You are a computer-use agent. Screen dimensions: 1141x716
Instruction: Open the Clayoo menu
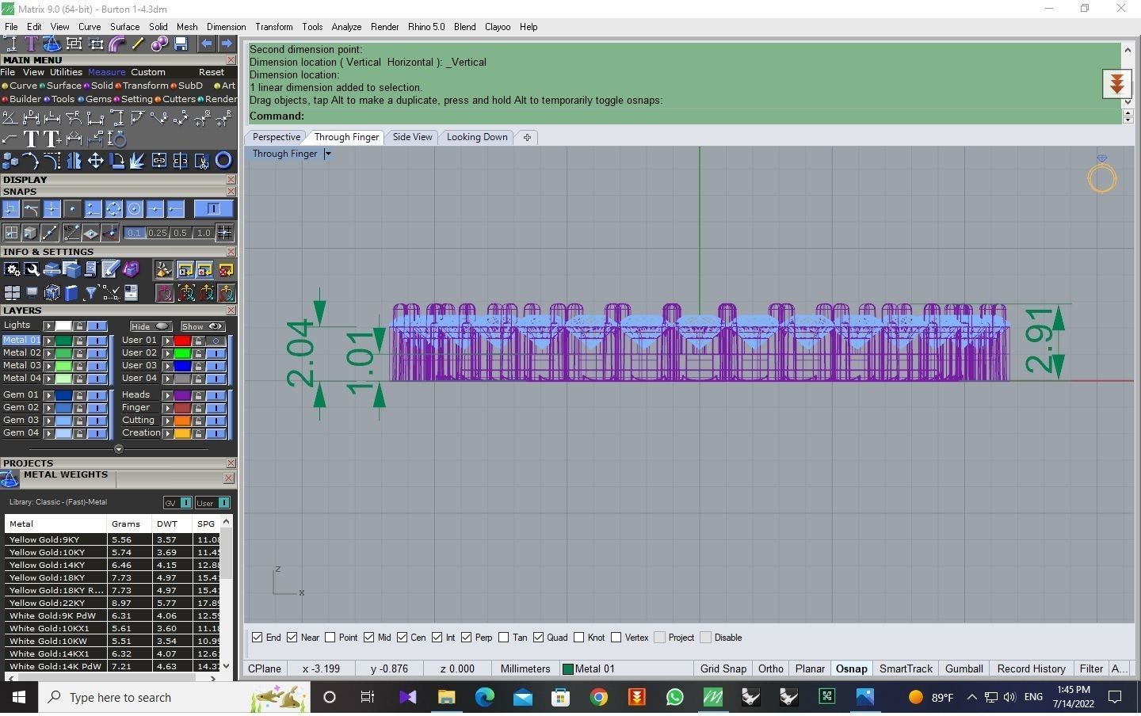[x=498, y=27]
